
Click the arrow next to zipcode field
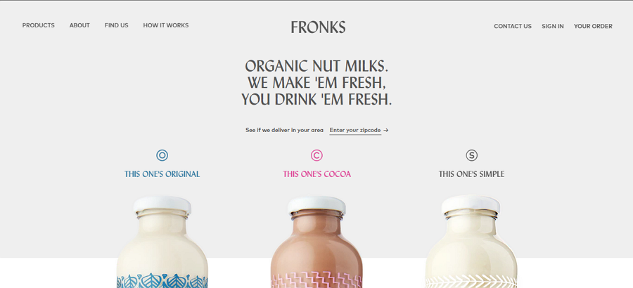tap(386, 130)
